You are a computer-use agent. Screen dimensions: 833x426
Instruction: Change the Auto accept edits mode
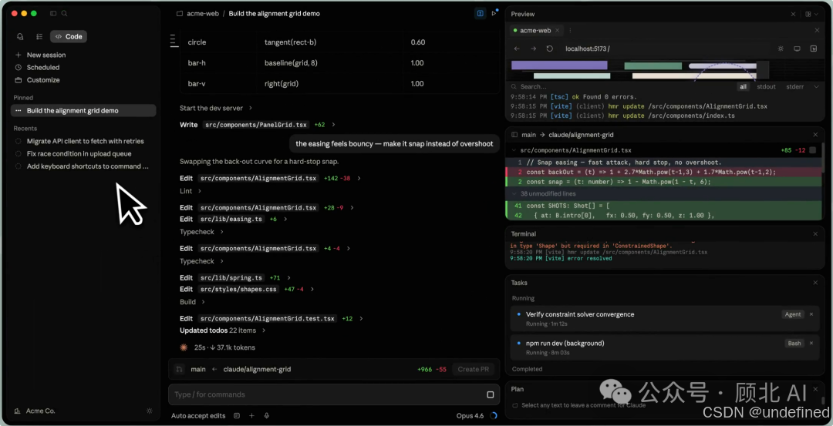(198, 416)
